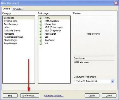Click the XML file icon
119x100 pixels.
coord(41,43)
